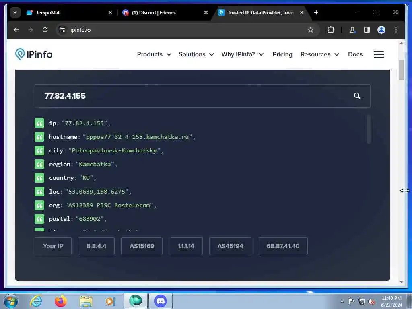Click quote icon next to hostname

tap(39, 137)
